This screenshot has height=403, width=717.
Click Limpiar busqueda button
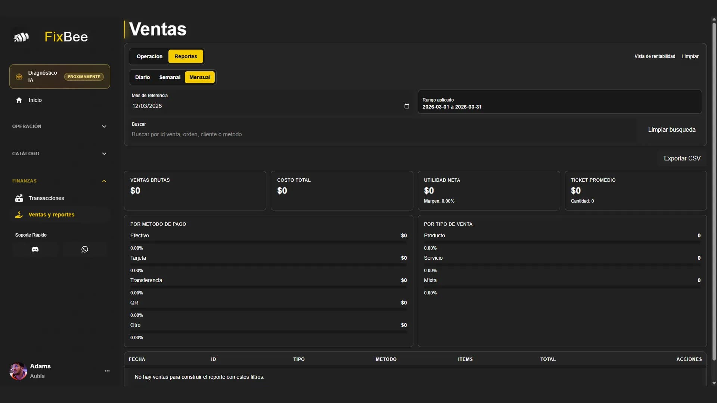tap(671, 129)
